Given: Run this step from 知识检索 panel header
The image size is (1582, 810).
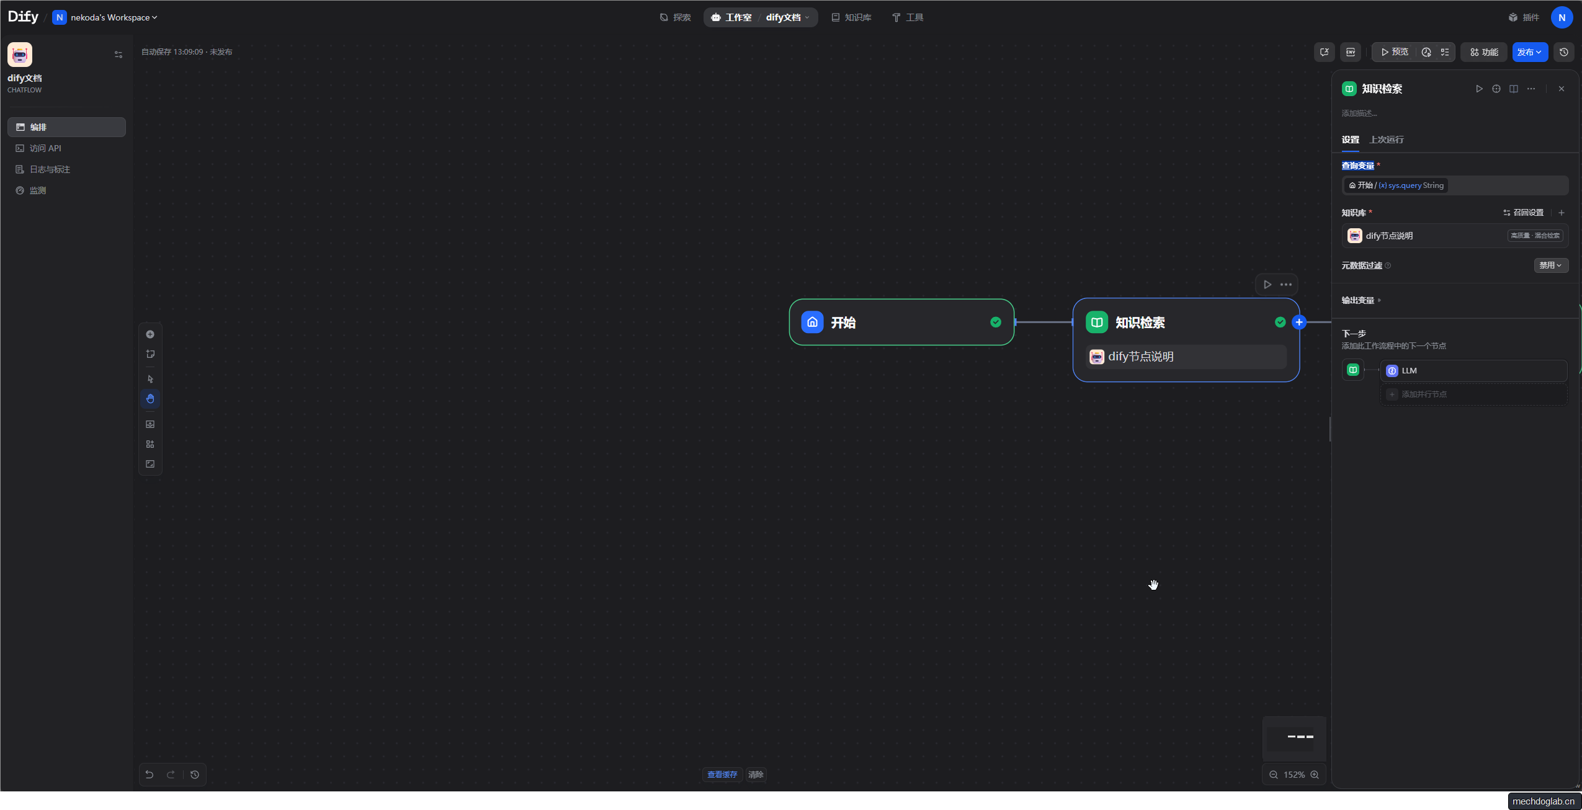Looking at the screenshot, I should pyautogui.click(x=1479, y=89).
